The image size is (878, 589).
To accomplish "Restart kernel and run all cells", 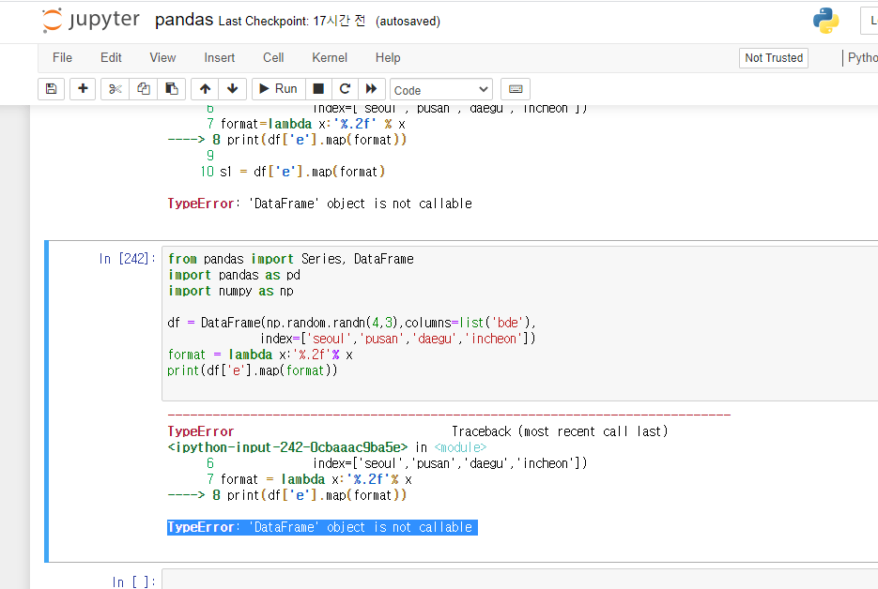I will (x=371, y=90).
